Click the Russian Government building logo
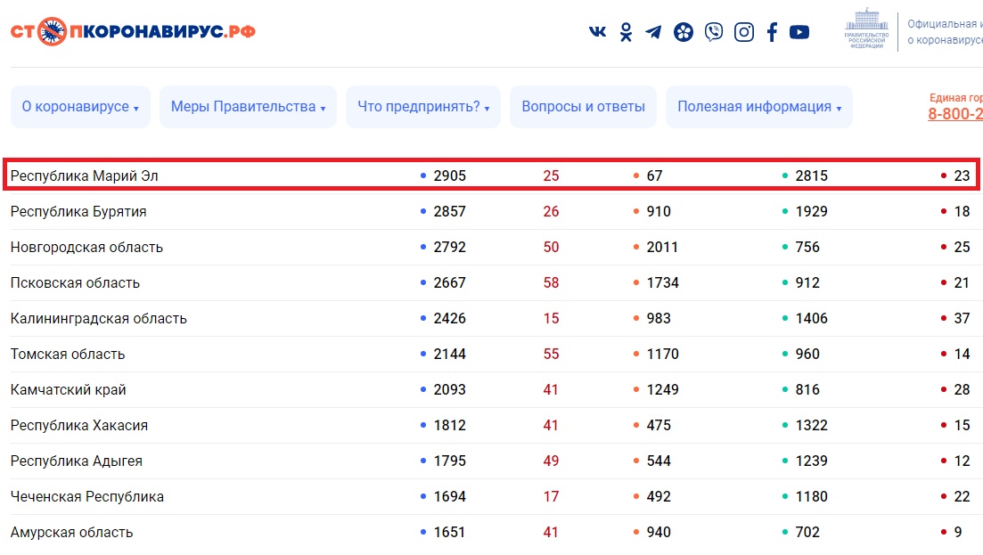 (x=865, y=29)
